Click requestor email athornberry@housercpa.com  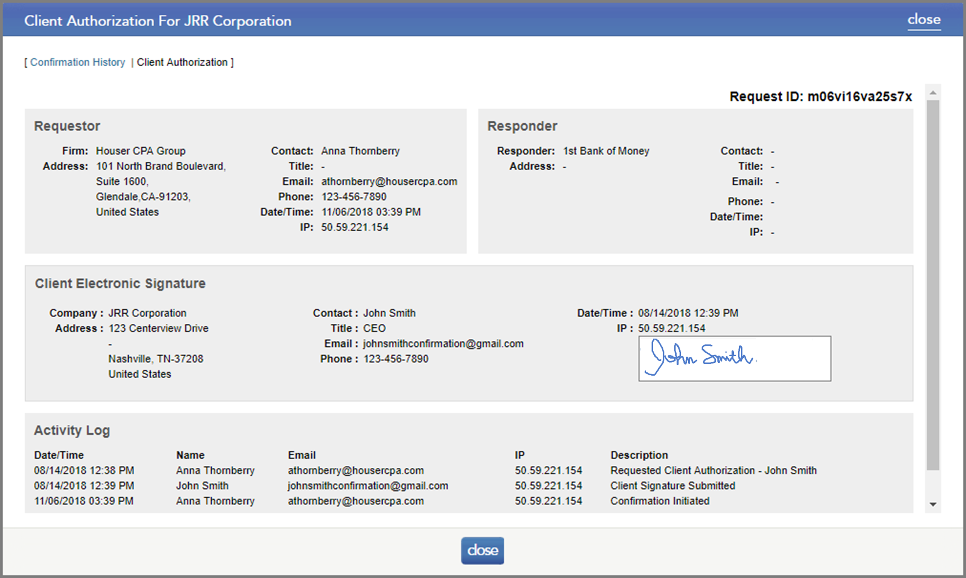(389, 181)
